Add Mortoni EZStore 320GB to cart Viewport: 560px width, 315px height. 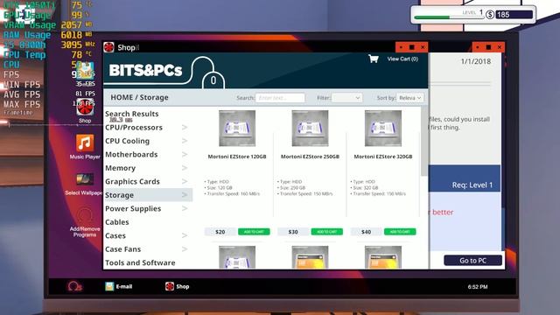coord(400,232)
